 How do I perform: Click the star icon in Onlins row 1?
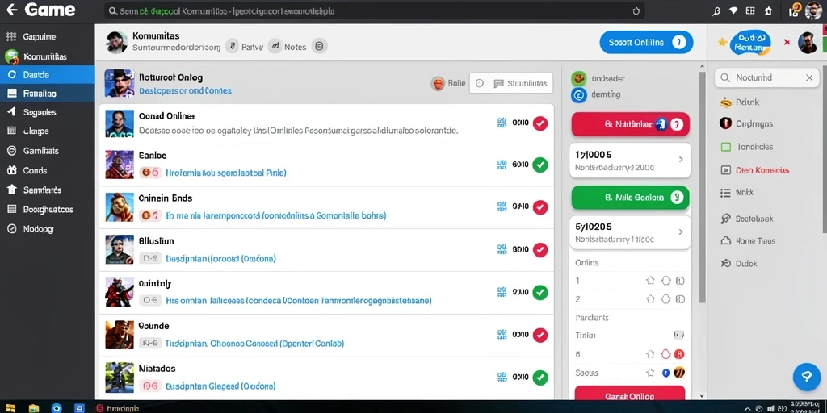[650, 281]
